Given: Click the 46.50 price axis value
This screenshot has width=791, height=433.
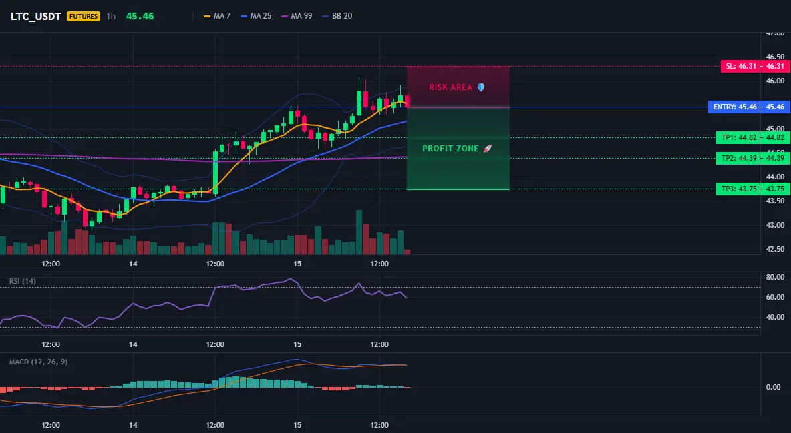Looking at the screenshot, I should pyautogui.click(x=775, y=57).
